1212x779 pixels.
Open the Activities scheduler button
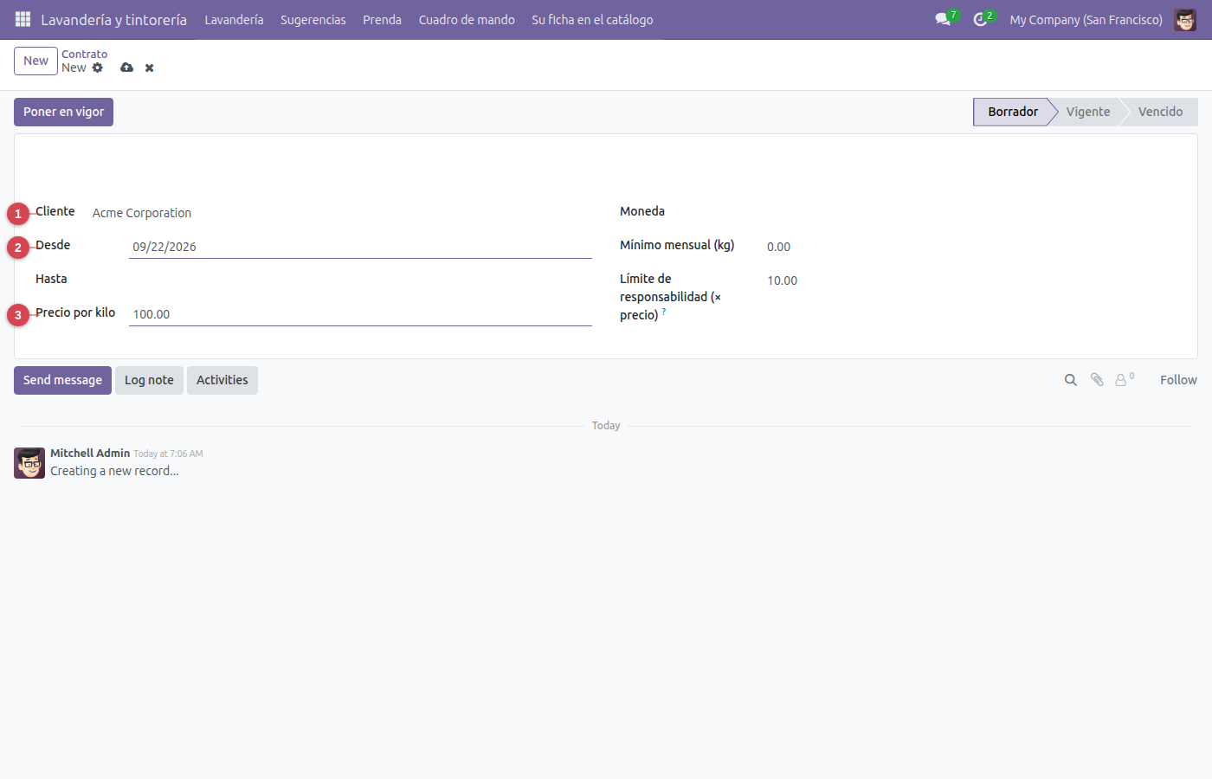tap(222, 380)
